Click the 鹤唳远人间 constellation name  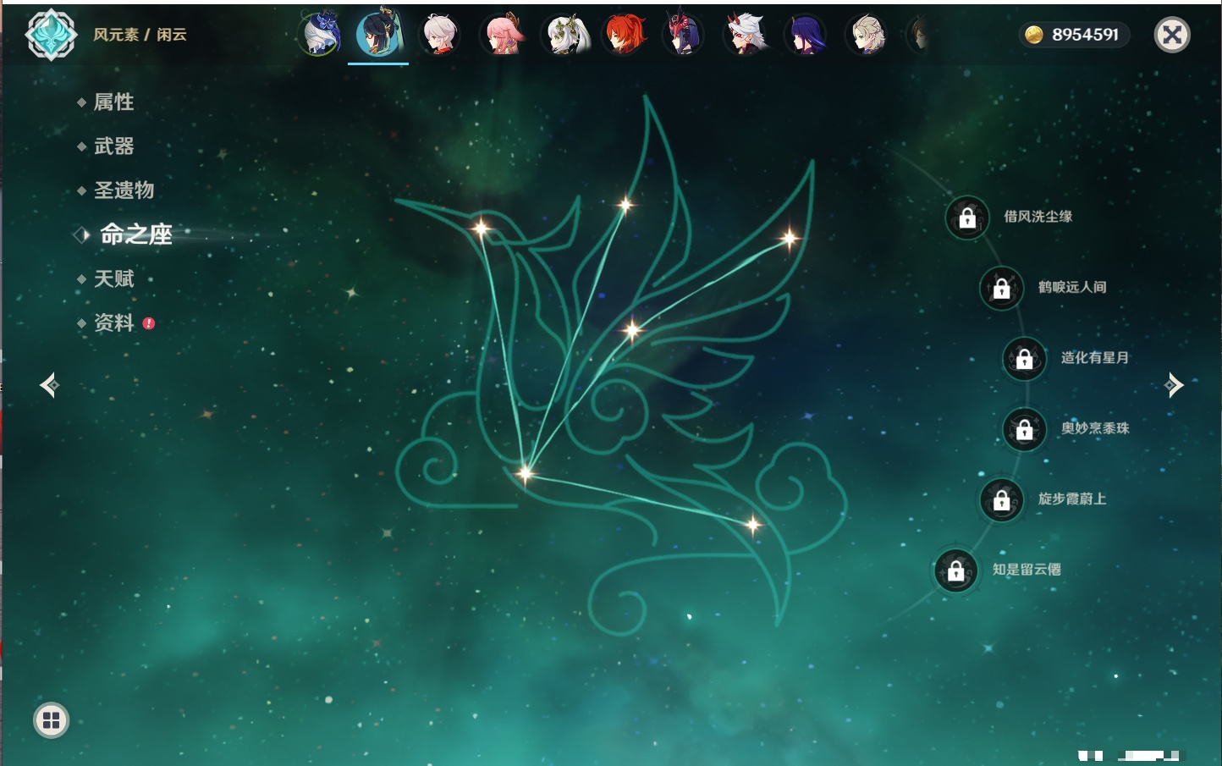1072,287
